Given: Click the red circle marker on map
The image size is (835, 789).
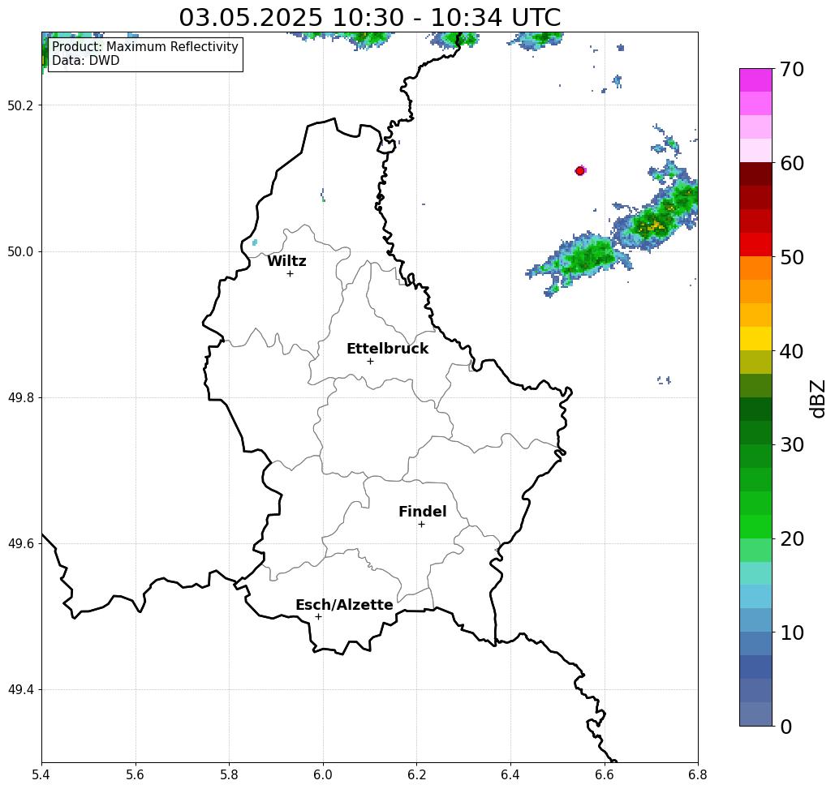Looking at the screenshot, I should click(x=580, y=171).
